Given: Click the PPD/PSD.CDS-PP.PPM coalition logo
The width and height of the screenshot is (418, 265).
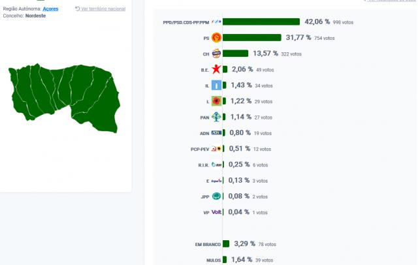Looking at the screenshot, I should 216,22.
